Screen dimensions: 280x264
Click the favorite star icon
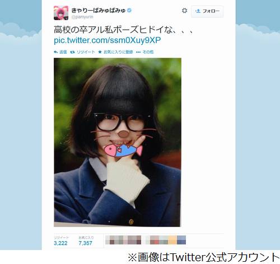(100, 52)
